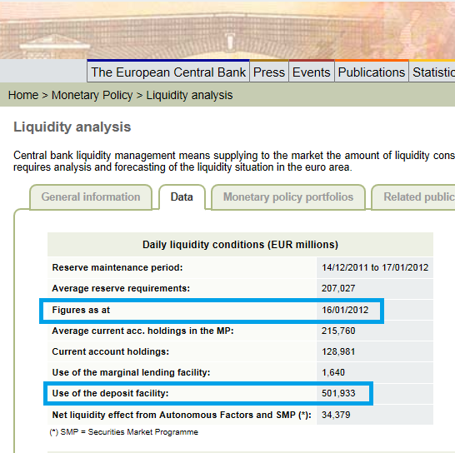Click the Liquidity analysis breadcrumb
Viewport: 455px width, 453px height.
click(x=189, y=95)
